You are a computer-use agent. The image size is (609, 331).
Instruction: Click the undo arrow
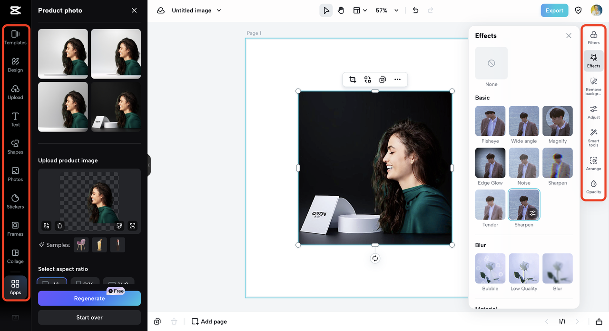coord(415,10)
